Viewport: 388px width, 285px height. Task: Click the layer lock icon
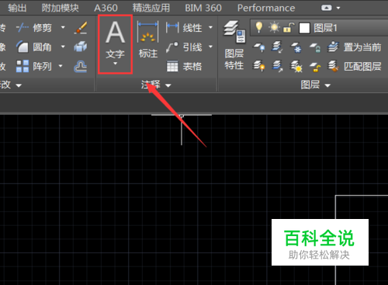tap(315, 47)
